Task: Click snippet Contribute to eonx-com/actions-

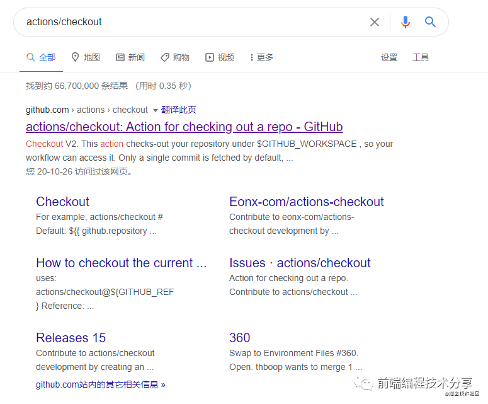Action: pos(292,217)
